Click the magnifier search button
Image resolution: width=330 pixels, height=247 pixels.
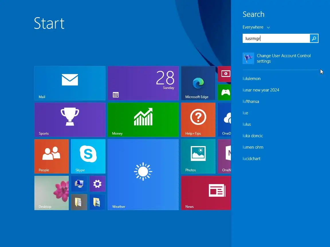[x=314, y=38]
